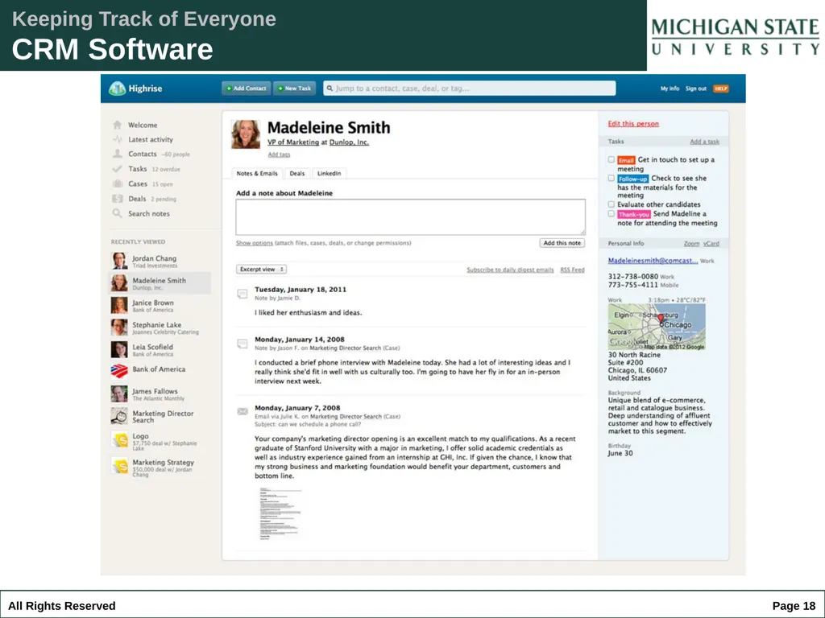Click the Deals icon in the sidebar

pos(117,199)
